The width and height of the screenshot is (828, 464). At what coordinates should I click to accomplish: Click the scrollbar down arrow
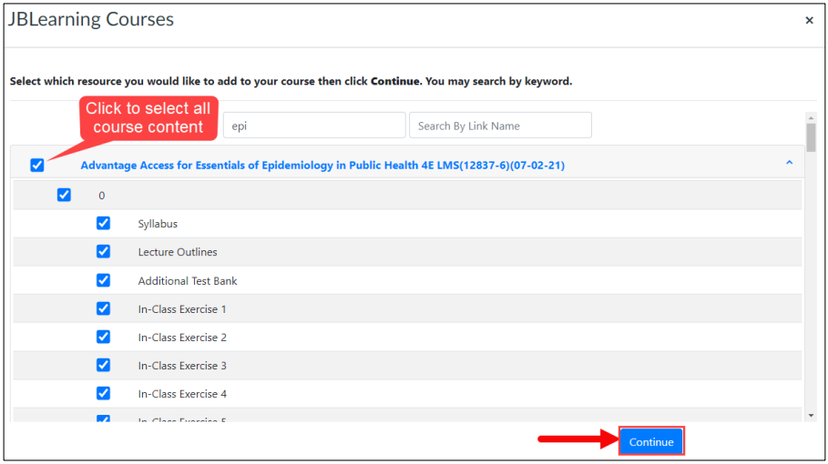pyautogui.click(x=811, y=416)
